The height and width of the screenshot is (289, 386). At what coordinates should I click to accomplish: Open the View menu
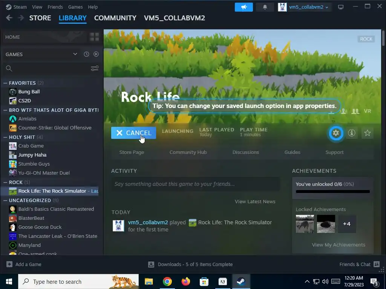pos(37,7)
